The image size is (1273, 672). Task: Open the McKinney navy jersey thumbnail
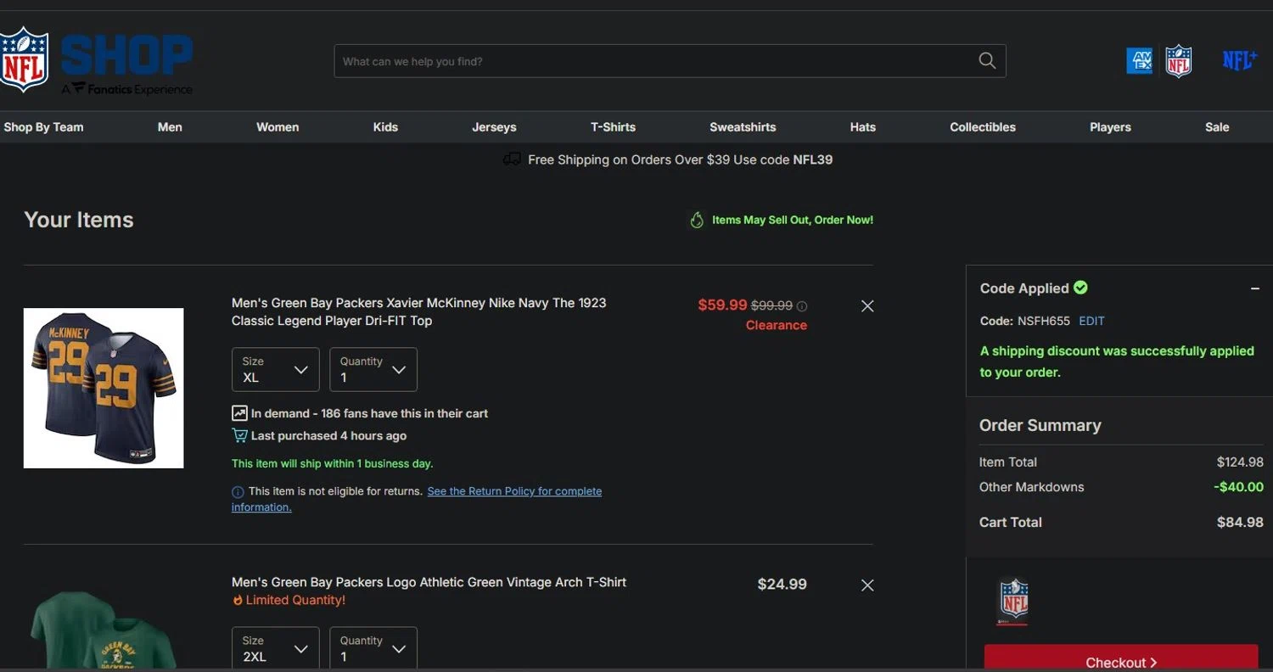(104, 388)
